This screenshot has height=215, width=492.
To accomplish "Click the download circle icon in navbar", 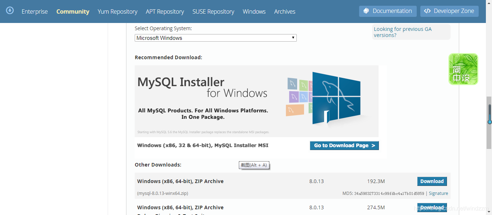I will pos(10,10).
